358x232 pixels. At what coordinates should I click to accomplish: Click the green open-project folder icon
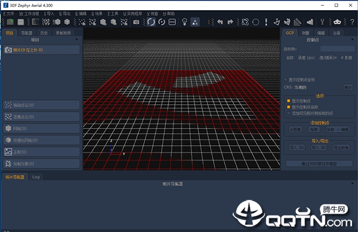(x=10, y=22)
